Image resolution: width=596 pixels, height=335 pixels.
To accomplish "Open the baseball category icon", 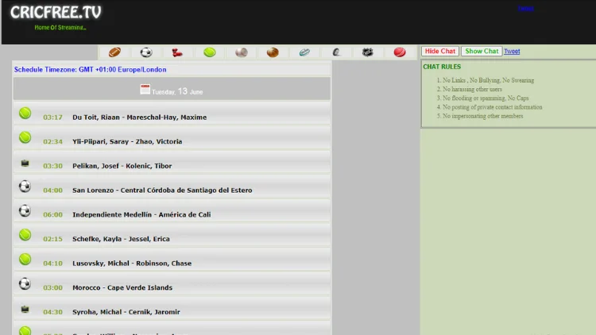I will click(242, 52).
